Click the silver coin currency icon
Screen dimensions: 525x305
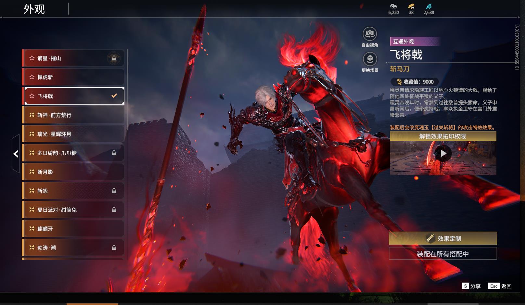(x=393, y=6)
